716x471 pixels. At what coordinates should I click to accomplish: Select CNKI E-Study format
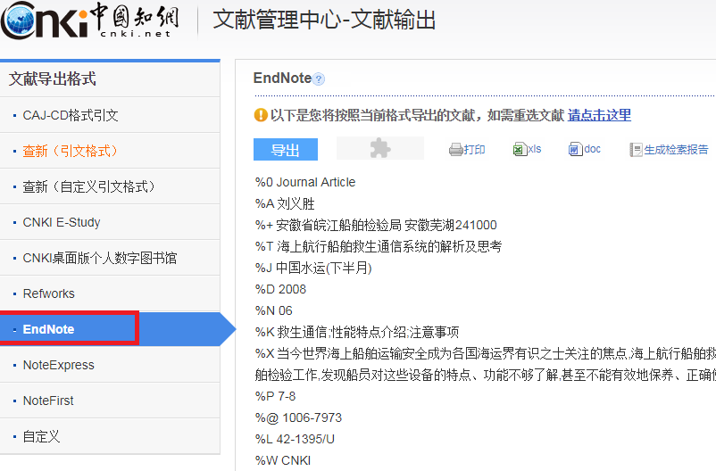coord(110,222)
